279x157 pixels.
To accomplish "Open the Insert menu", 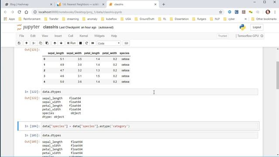I will click(x=58, y=36).
